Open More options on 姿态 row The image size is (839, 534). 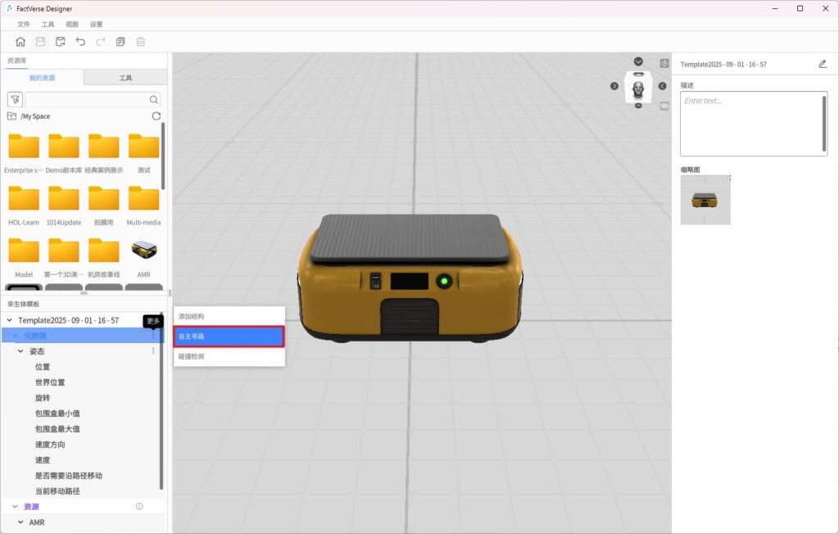coord(153,351)
